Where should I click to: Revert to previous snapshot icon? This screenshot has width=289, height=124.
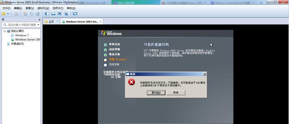(31, 14)
